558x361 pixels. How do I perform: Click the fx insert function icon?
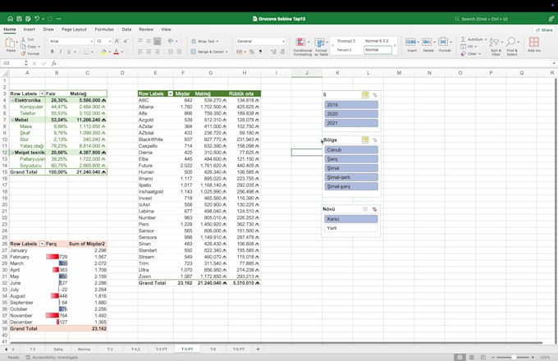(53, 63)
